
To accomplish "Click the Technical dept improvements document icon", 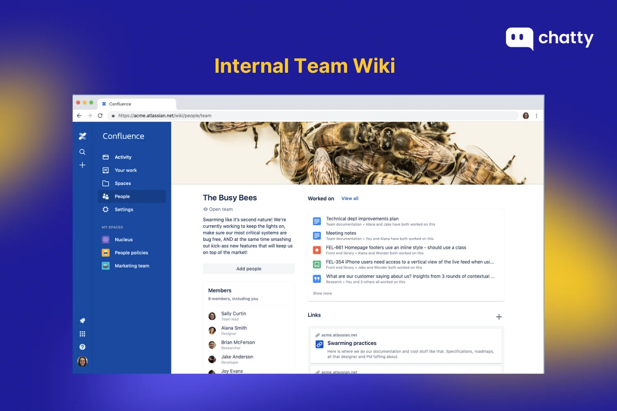I will (317, 221).
